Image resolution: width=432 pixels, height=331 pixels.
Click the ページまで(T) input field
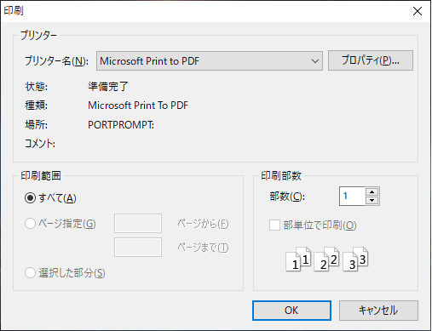pyautogui.click(x=138, y=248)
